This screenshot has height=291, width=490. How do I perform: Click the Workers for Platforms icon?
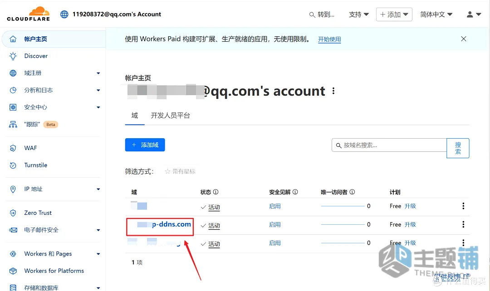(13, 271)
